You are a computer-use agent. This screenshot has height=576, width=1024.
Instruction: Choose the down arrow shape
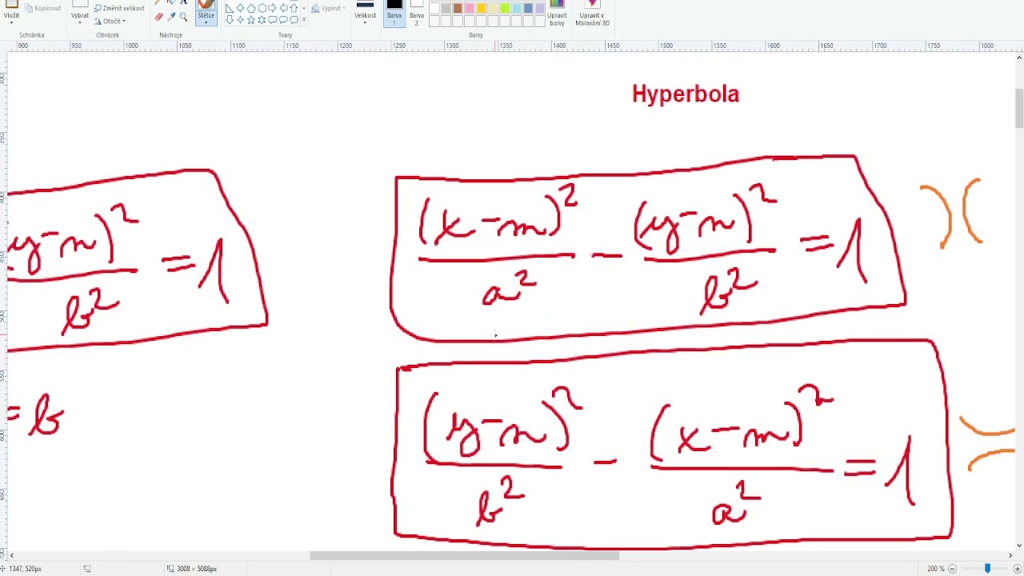tap(230, 20)
